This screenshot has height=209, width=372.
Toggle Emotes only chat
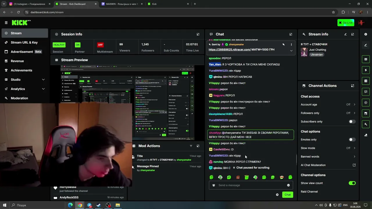tap(352, 140)
